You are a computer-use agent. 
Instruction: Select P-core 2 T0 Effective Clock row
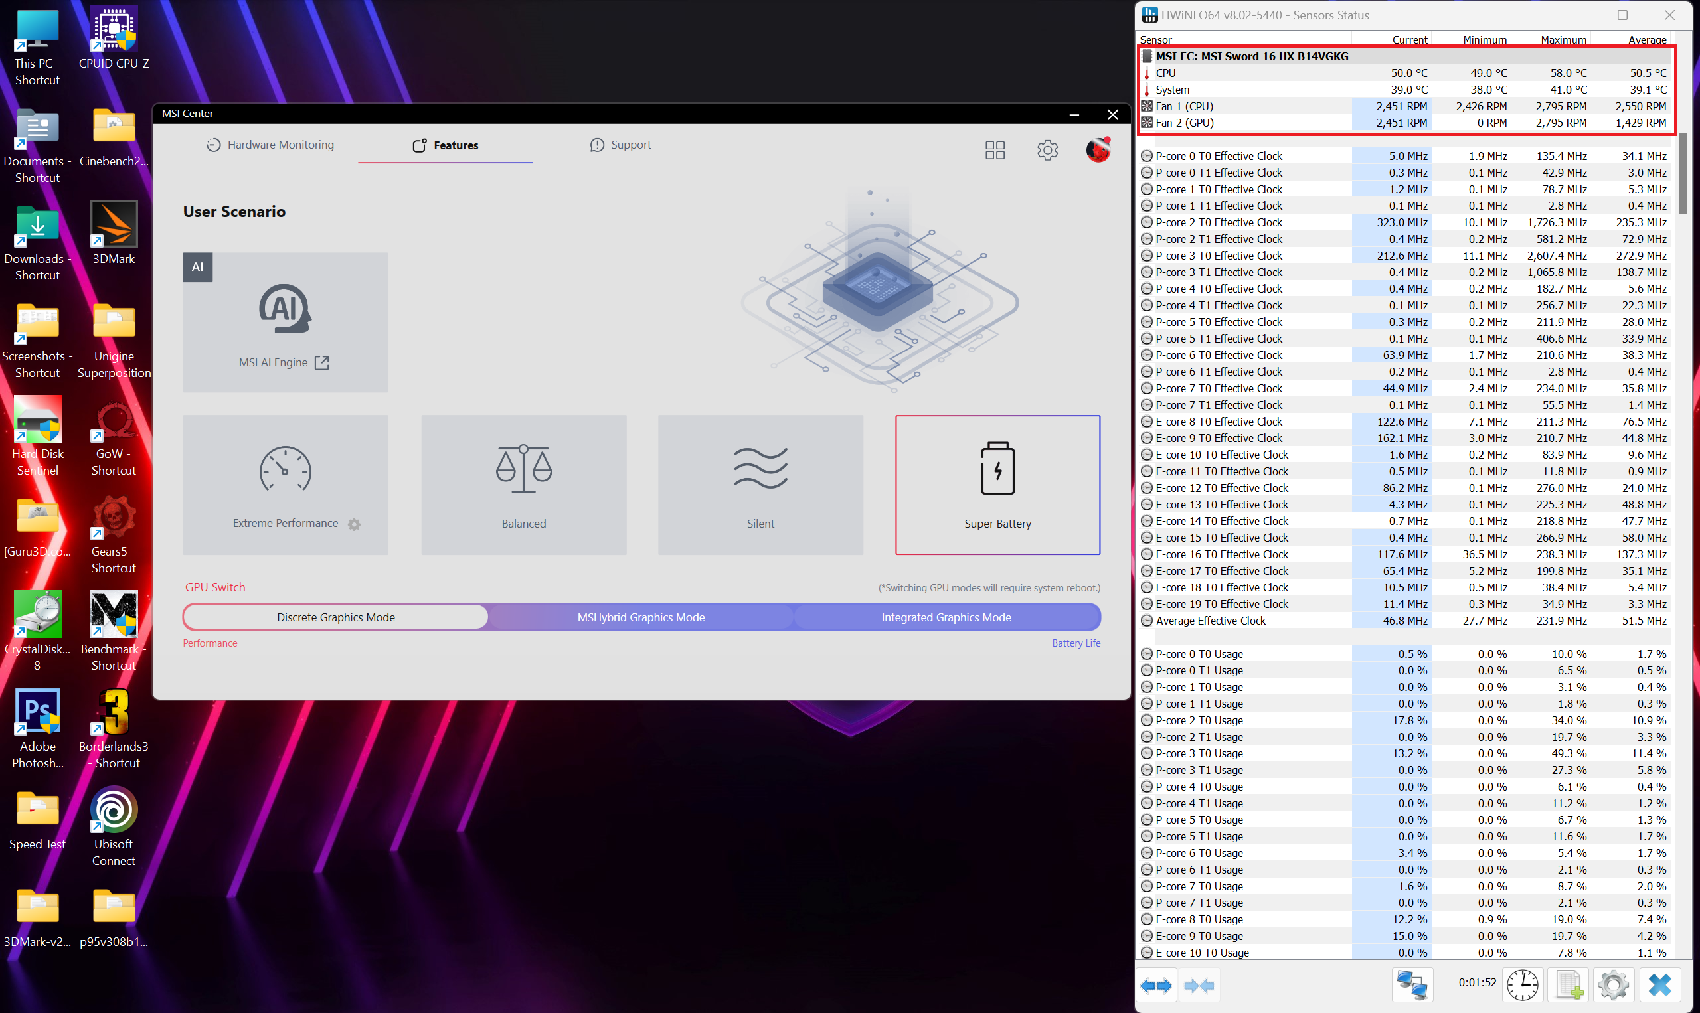click(x=1405, y=222)
